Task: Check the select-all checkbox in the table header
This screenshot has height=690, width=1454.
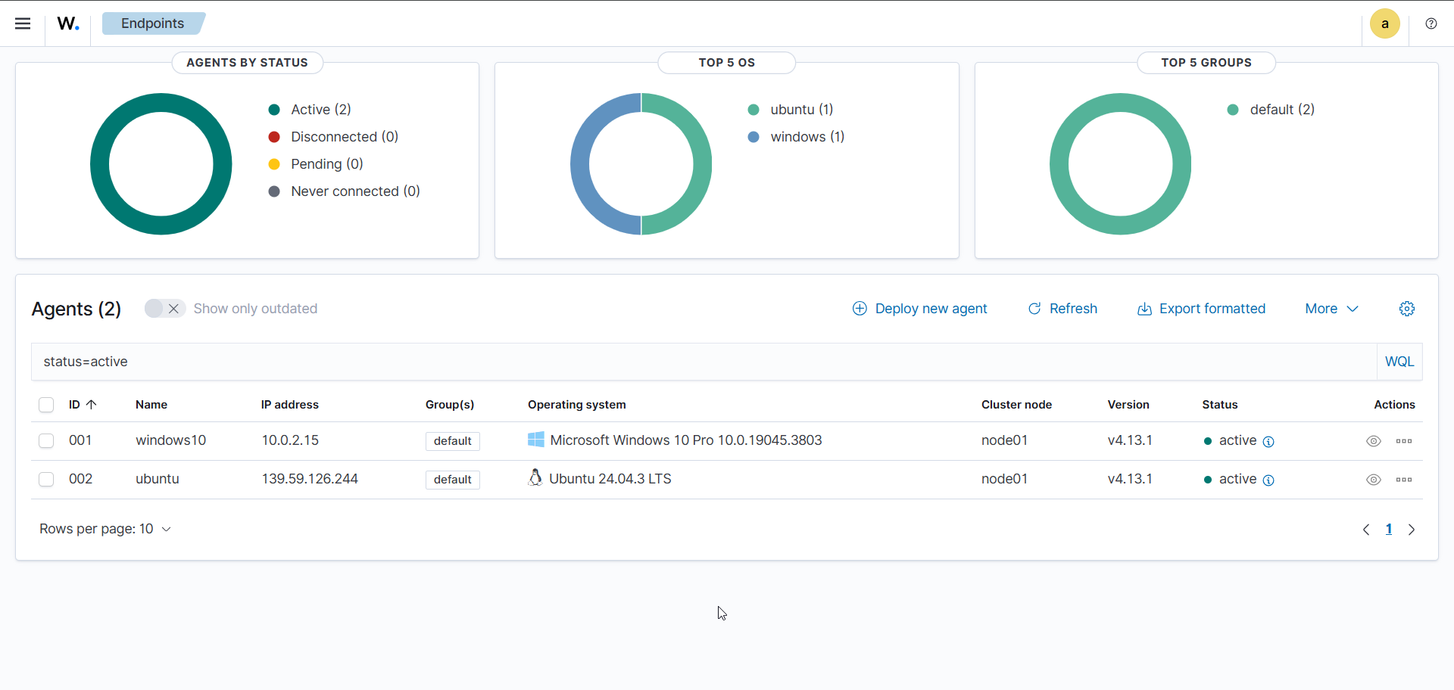Action: [46, 405]
